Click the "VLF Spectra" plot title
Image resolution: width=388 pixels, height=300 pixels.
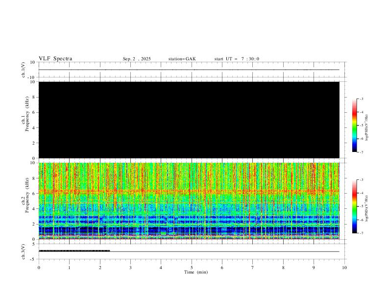(x=55, y=59)
